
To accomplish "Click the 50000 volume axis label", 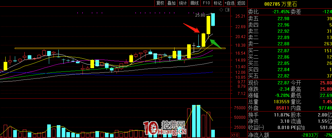I will pyautogui.click(x=240, y=117).
